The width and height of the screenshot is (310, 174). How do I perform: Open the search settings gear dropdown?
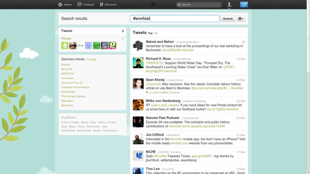click(x=241, y=18)
